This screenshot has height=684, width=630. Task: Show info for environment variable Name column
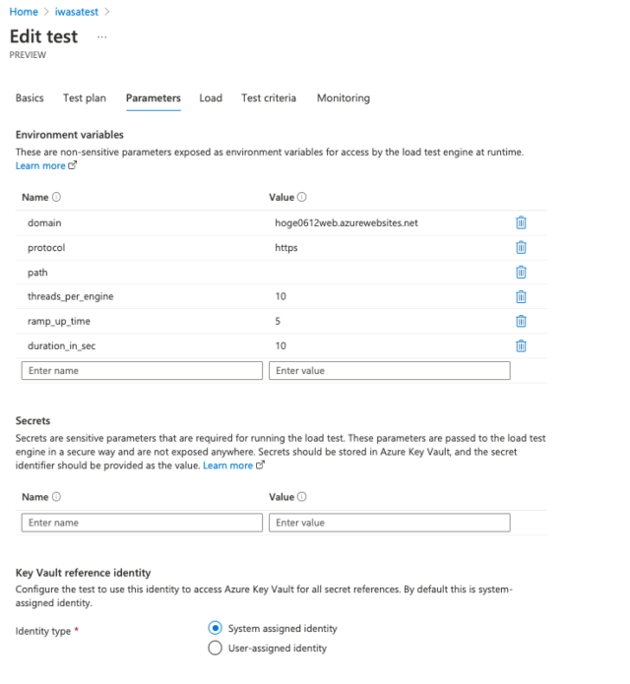[56, 197]
